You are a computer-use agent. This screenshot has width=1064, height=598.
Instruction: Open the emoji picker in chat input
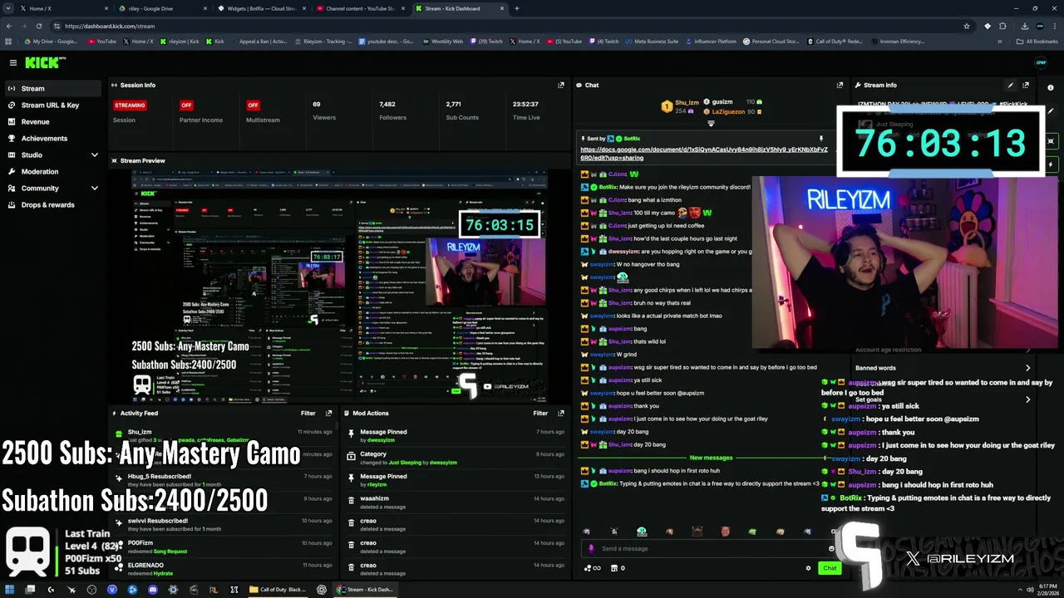pyautogui.click(x=831, y=548)
